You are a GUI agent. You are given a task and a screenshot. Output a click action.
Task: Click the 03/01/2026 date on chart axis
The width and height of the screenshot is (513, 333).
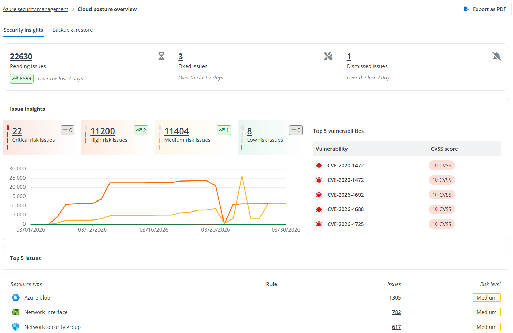pyautogui.click(x=31, y=230)
